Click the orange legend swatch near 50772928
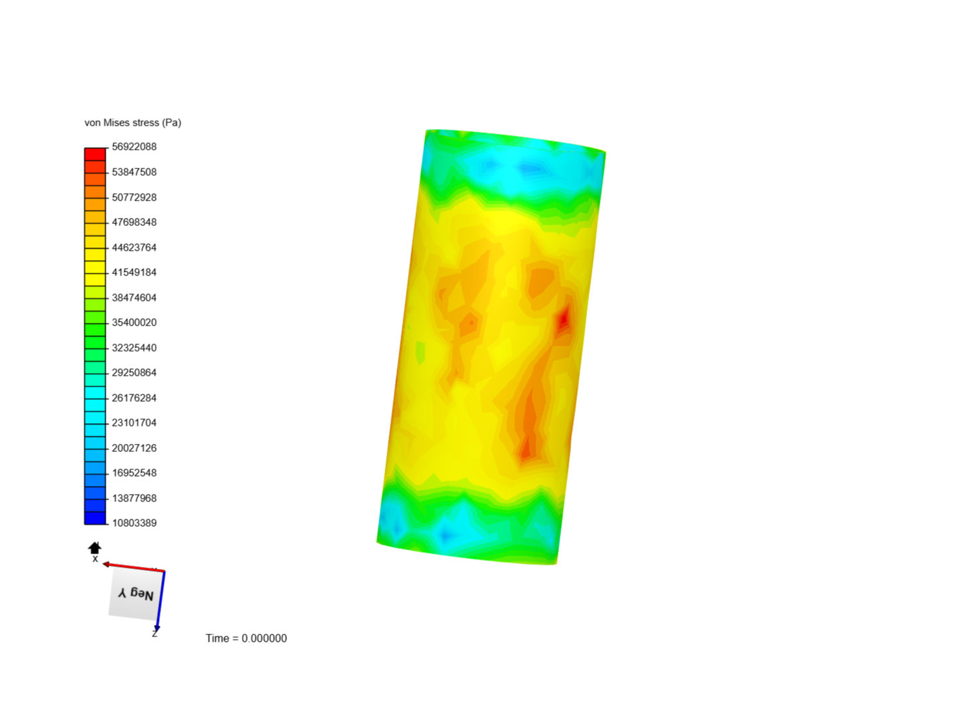The height and width of the screenshot is (722, 963). coord(95,192)
